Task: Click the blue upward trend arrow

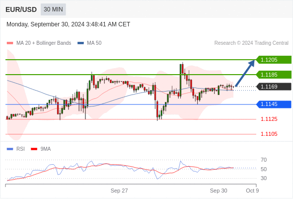Action: coord(245,73)
